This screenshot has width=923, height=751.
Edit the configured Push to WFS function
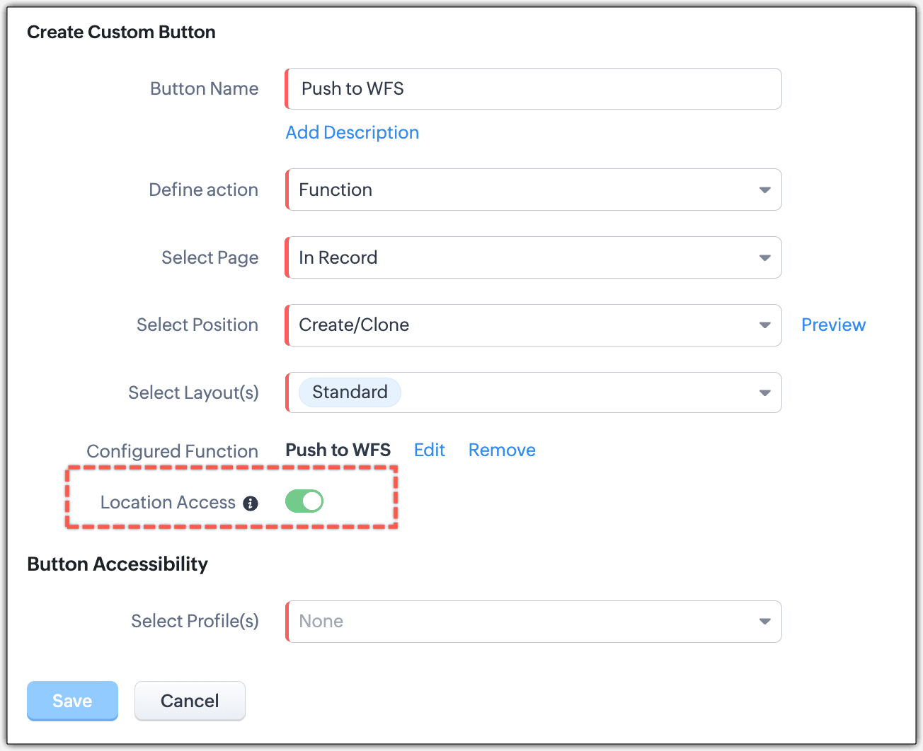coord(429,450)
